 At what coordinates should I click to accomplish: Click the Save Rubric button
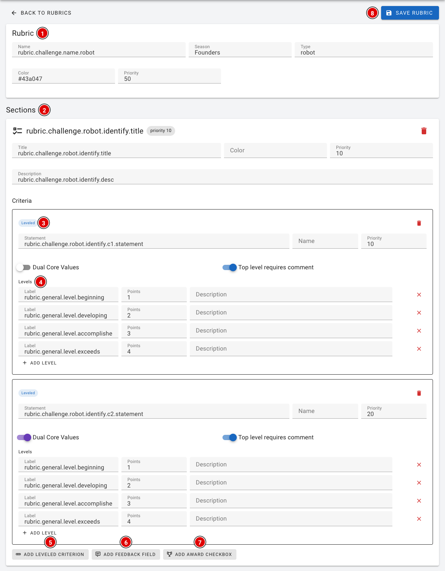coord(410,13)
